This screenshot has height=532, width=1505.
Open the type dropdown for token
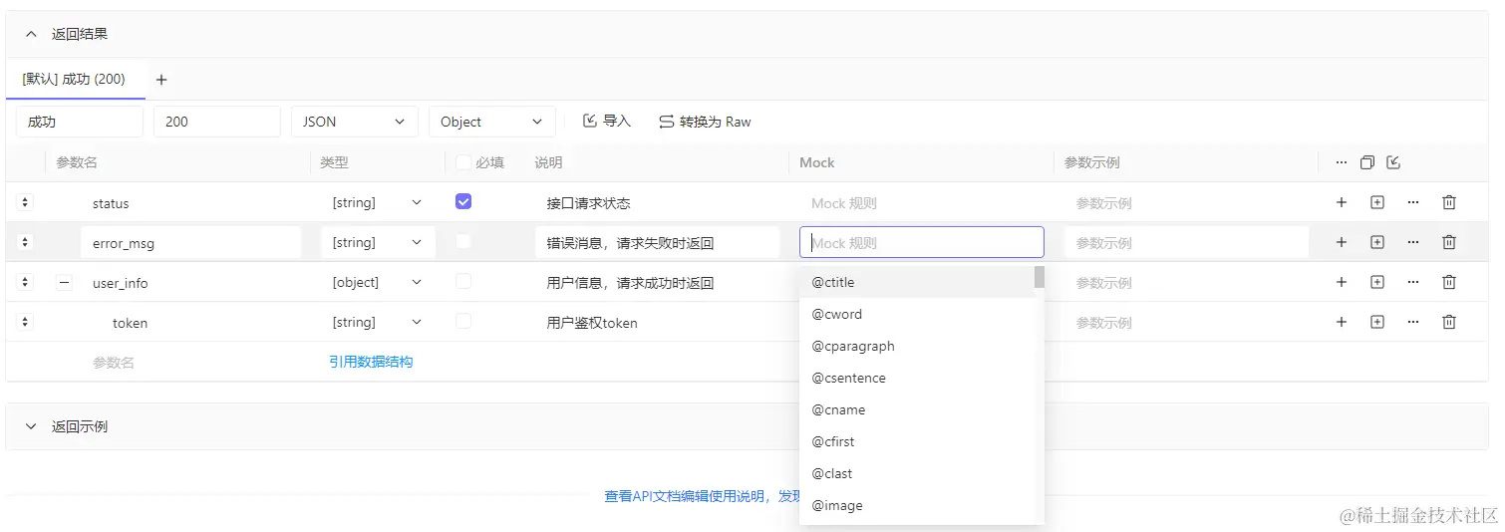(378, 322)
